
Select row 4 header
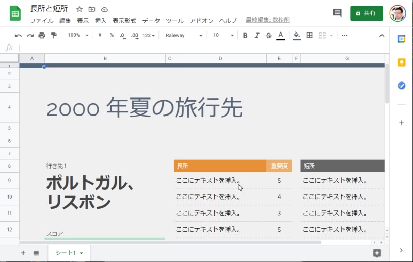9,107
